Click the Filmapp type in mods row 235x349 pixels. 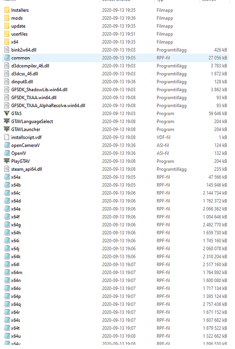click(x=165, y=18)
